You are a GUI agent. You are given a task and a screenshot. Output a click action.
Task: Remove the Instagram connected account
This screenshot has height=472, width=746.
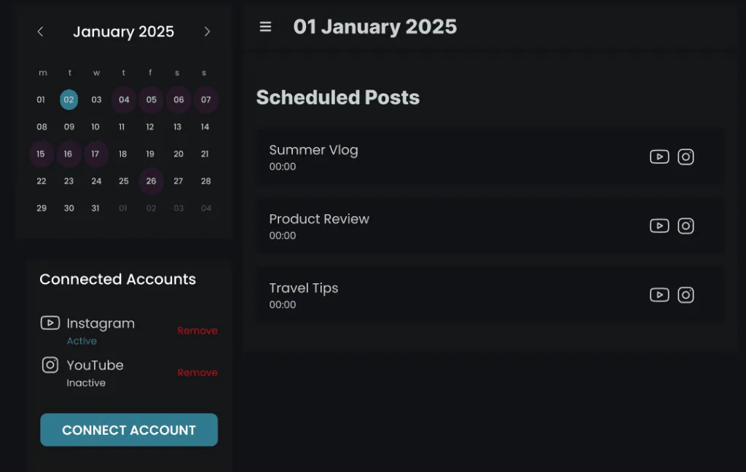coord(197,331)
